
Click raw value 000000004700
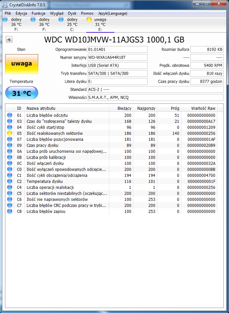(201, 175)
